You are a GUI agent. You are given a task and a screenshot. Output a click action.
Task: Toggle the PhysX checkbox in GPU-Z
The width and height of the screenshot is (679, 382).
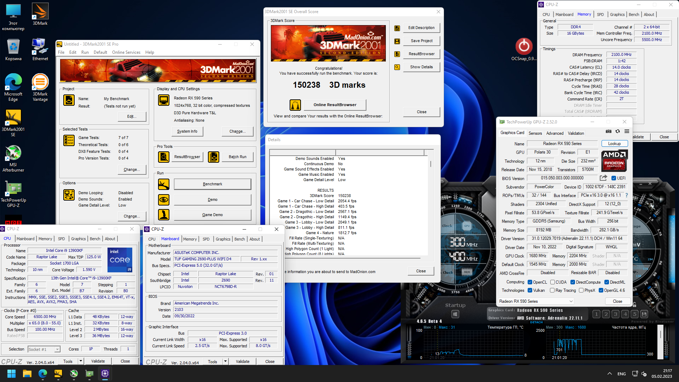click(x=581, y=290)
